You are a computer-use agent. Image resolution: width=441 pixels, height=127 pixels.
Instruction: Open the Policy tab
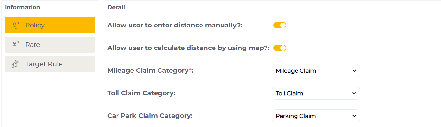[x=50, y=25]
